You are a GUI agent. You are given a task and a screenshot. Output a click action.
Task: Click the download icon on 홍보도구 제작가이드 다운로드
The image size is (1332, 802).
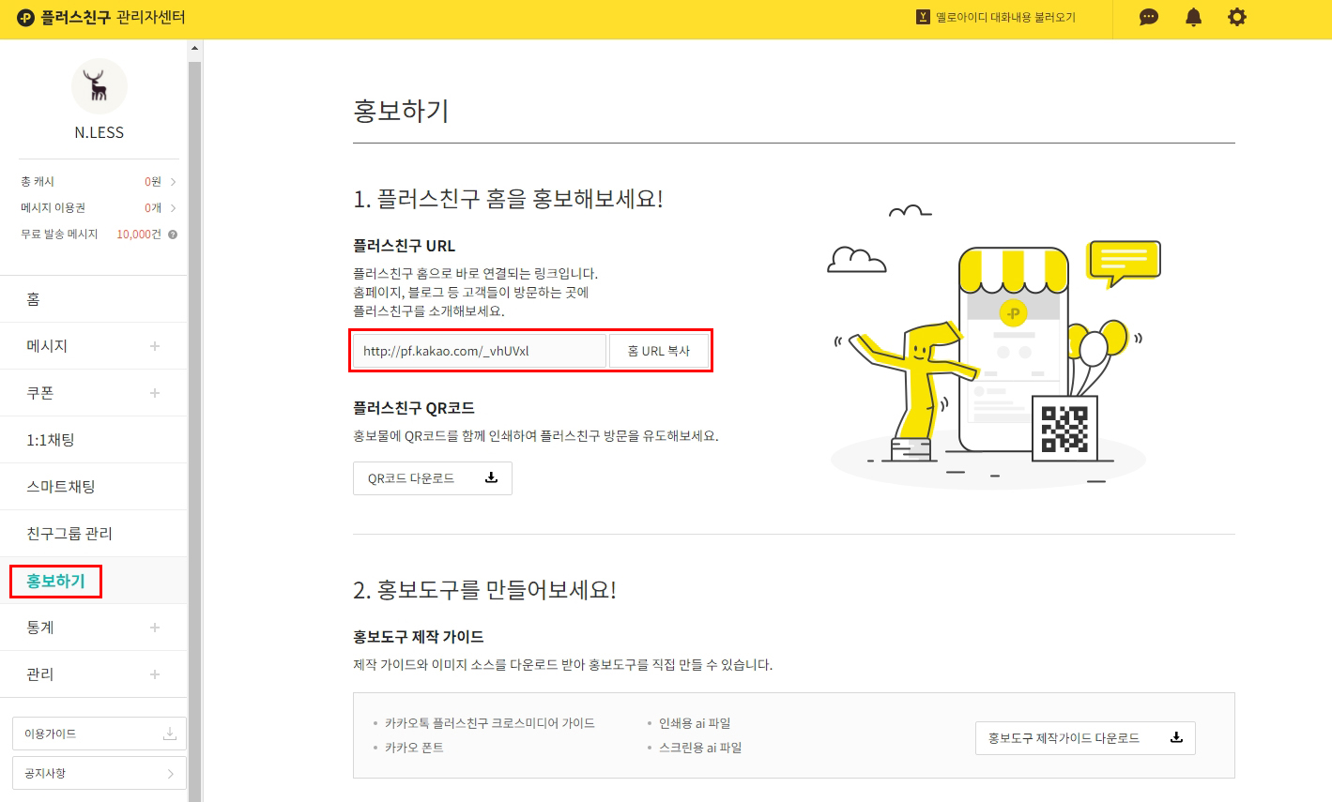point(1176,737)
